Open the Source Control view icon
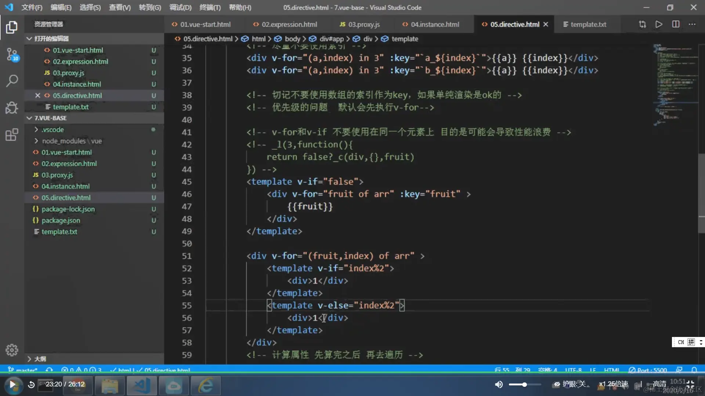The width and height of the screenshot is (705, 396). 12,55
